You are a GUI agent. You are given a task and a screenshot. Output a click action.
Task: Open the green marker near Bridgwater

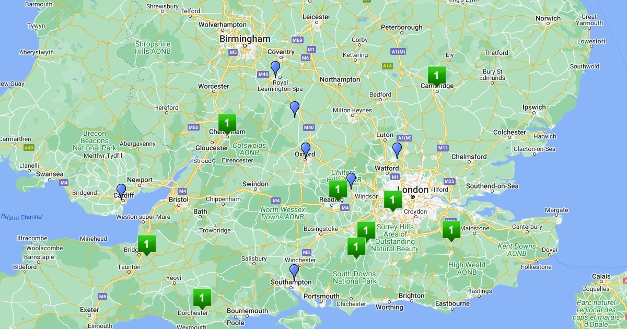(147, 245)
